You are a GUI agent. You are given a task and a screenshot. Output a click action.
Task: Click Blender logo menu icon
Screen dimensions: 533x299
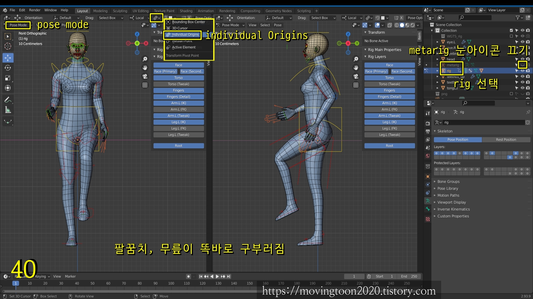(x=5, y=10)
